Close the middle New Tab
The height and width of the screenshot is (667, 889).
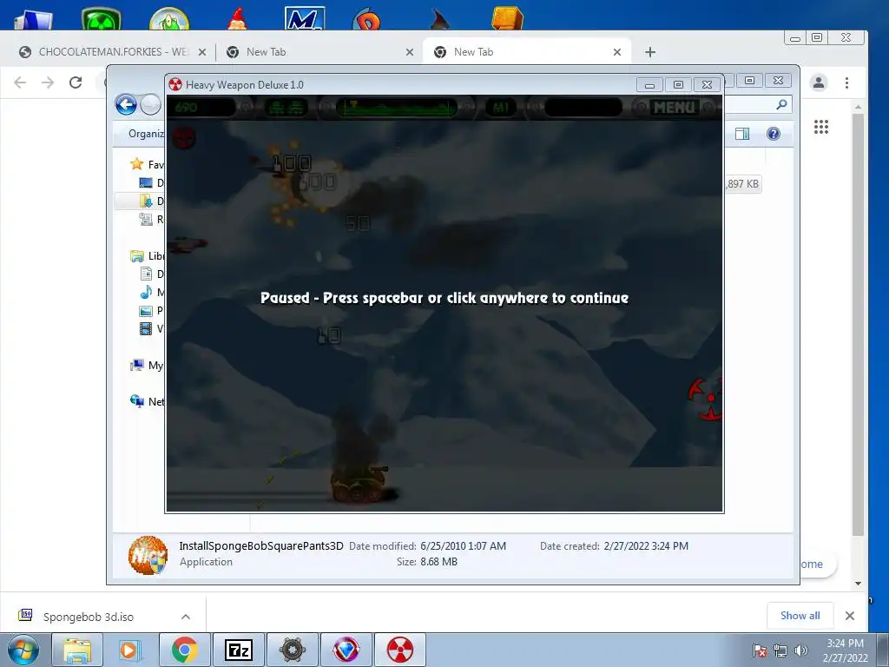[410, 52]
